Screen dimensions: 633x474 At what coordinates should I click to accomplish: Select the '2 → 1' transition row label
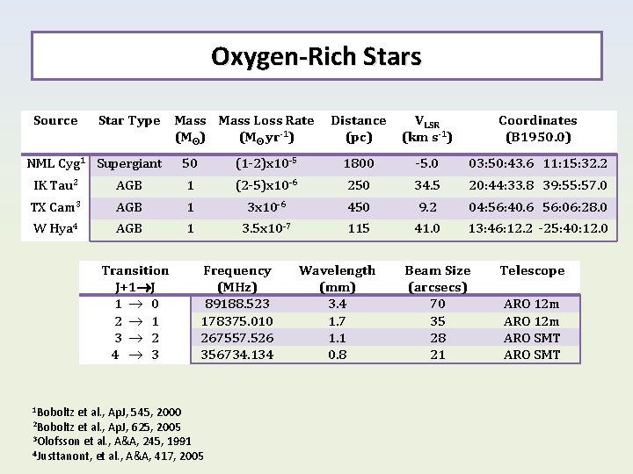pyautogui.click(x=136, y=321)
